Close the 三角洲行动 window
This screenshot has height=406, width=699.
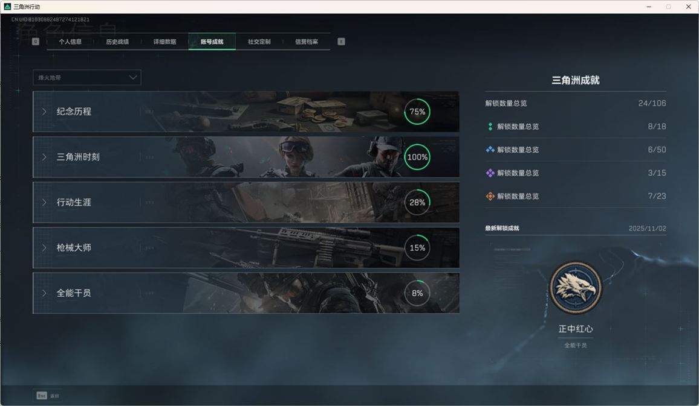(x=688, y=7)
